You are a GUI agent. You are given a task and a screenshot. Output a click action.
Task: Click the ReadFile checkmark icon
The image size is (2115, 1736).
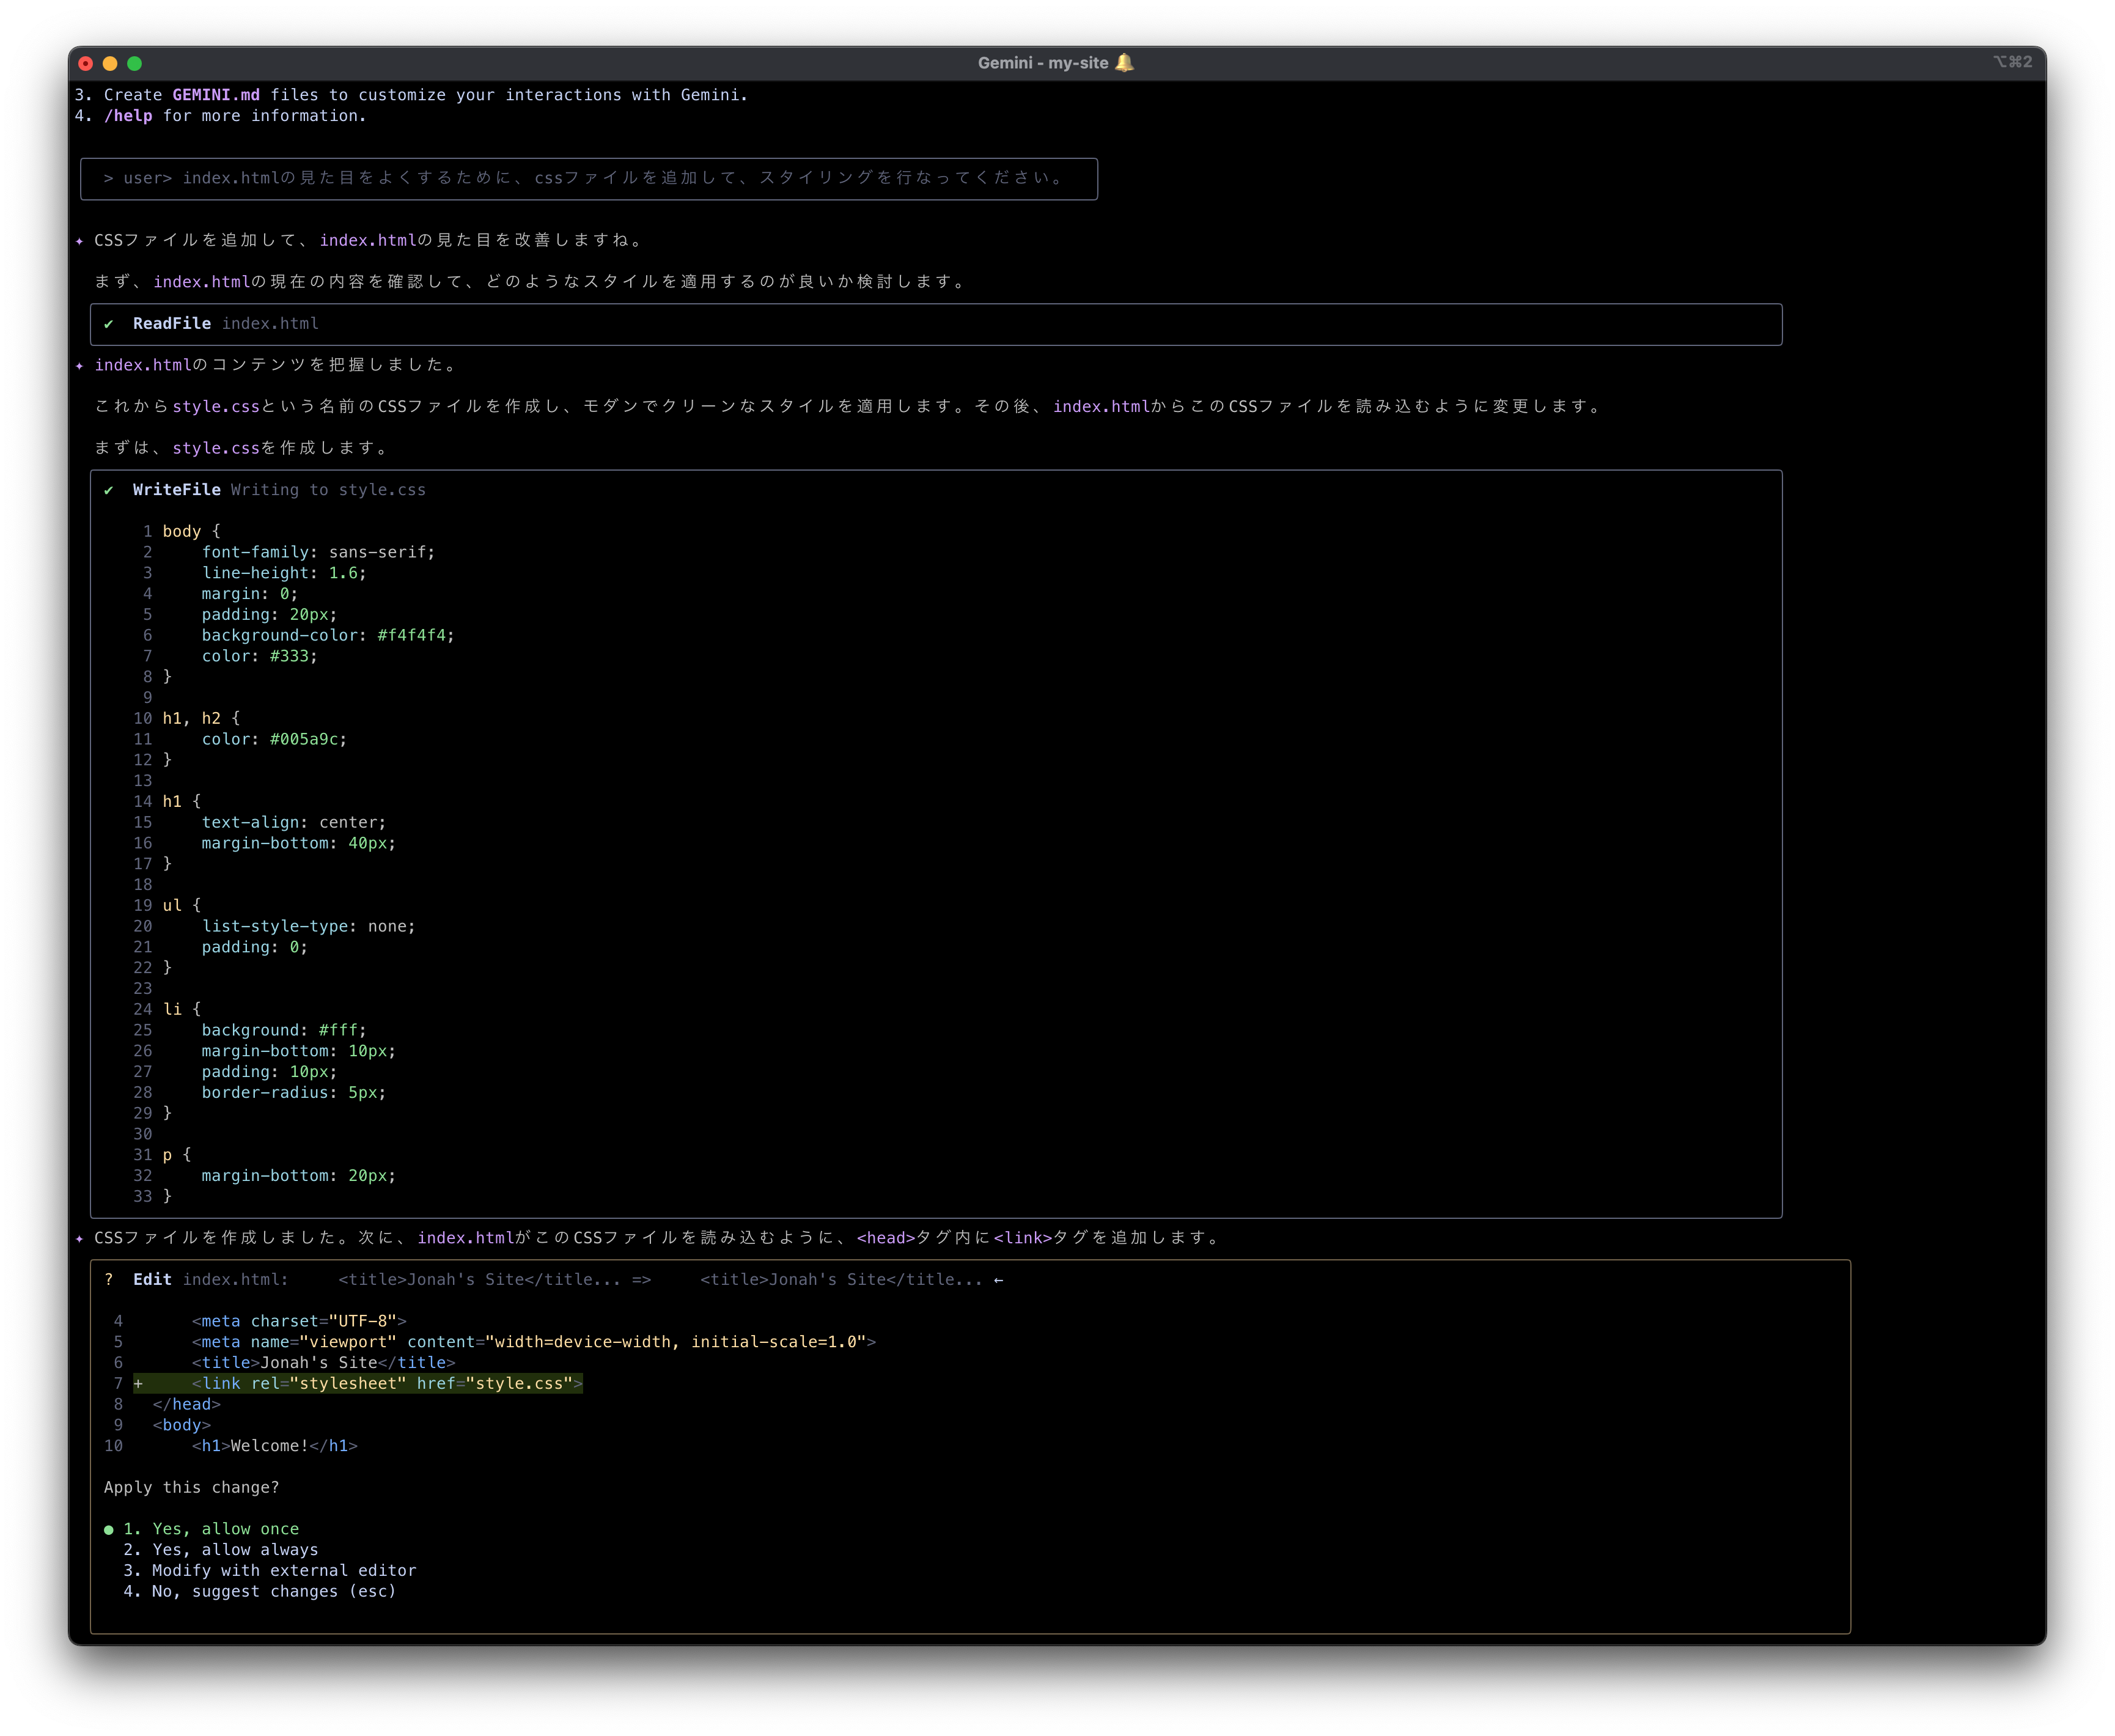tap(108, 324)
